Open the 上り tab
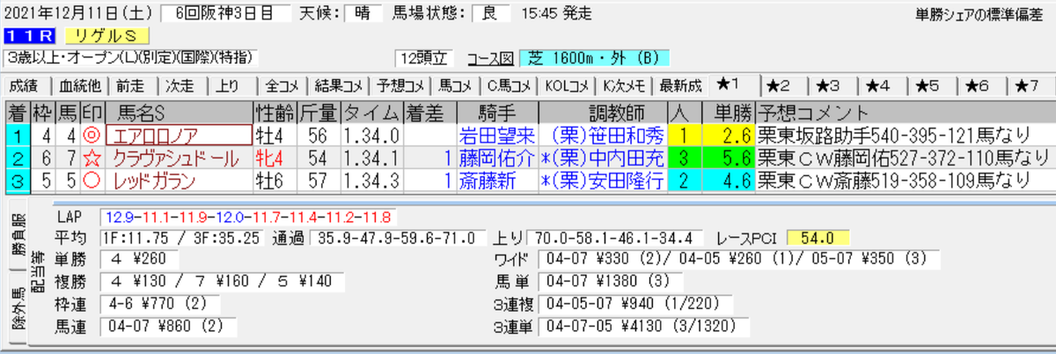 [x=230, y=85]
